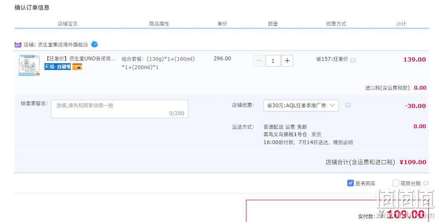438x222 pixels.
Task: Click store total ¥109.00
Action: 413,162
